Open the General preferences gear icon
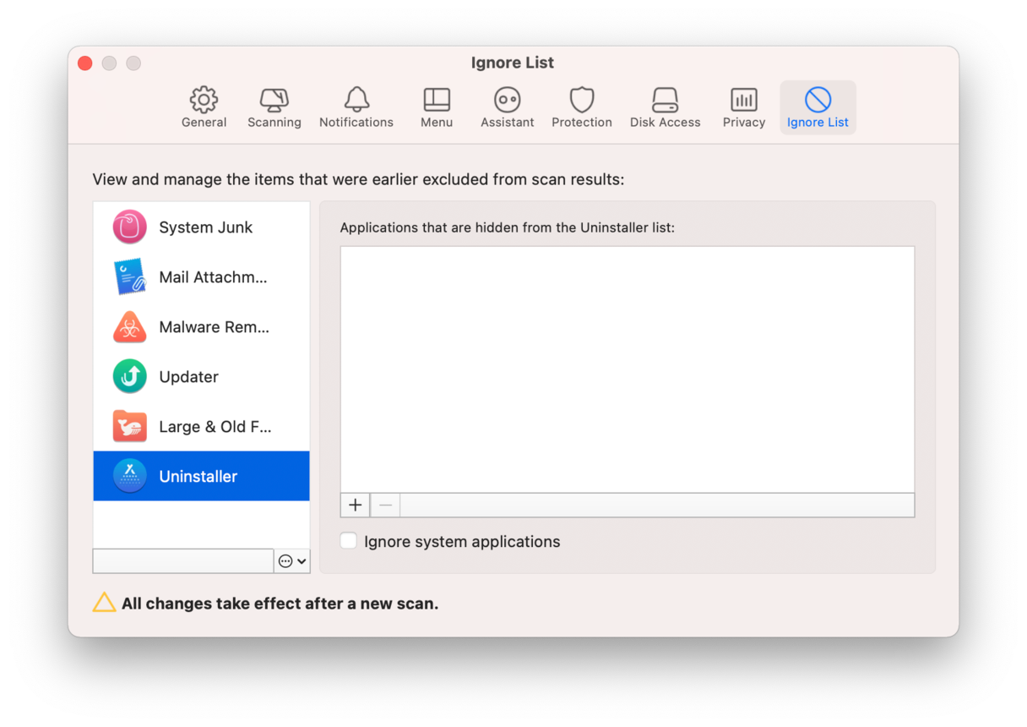This screenshot has height=727, width=1027. pyautogui.click(x=204, y=100)
